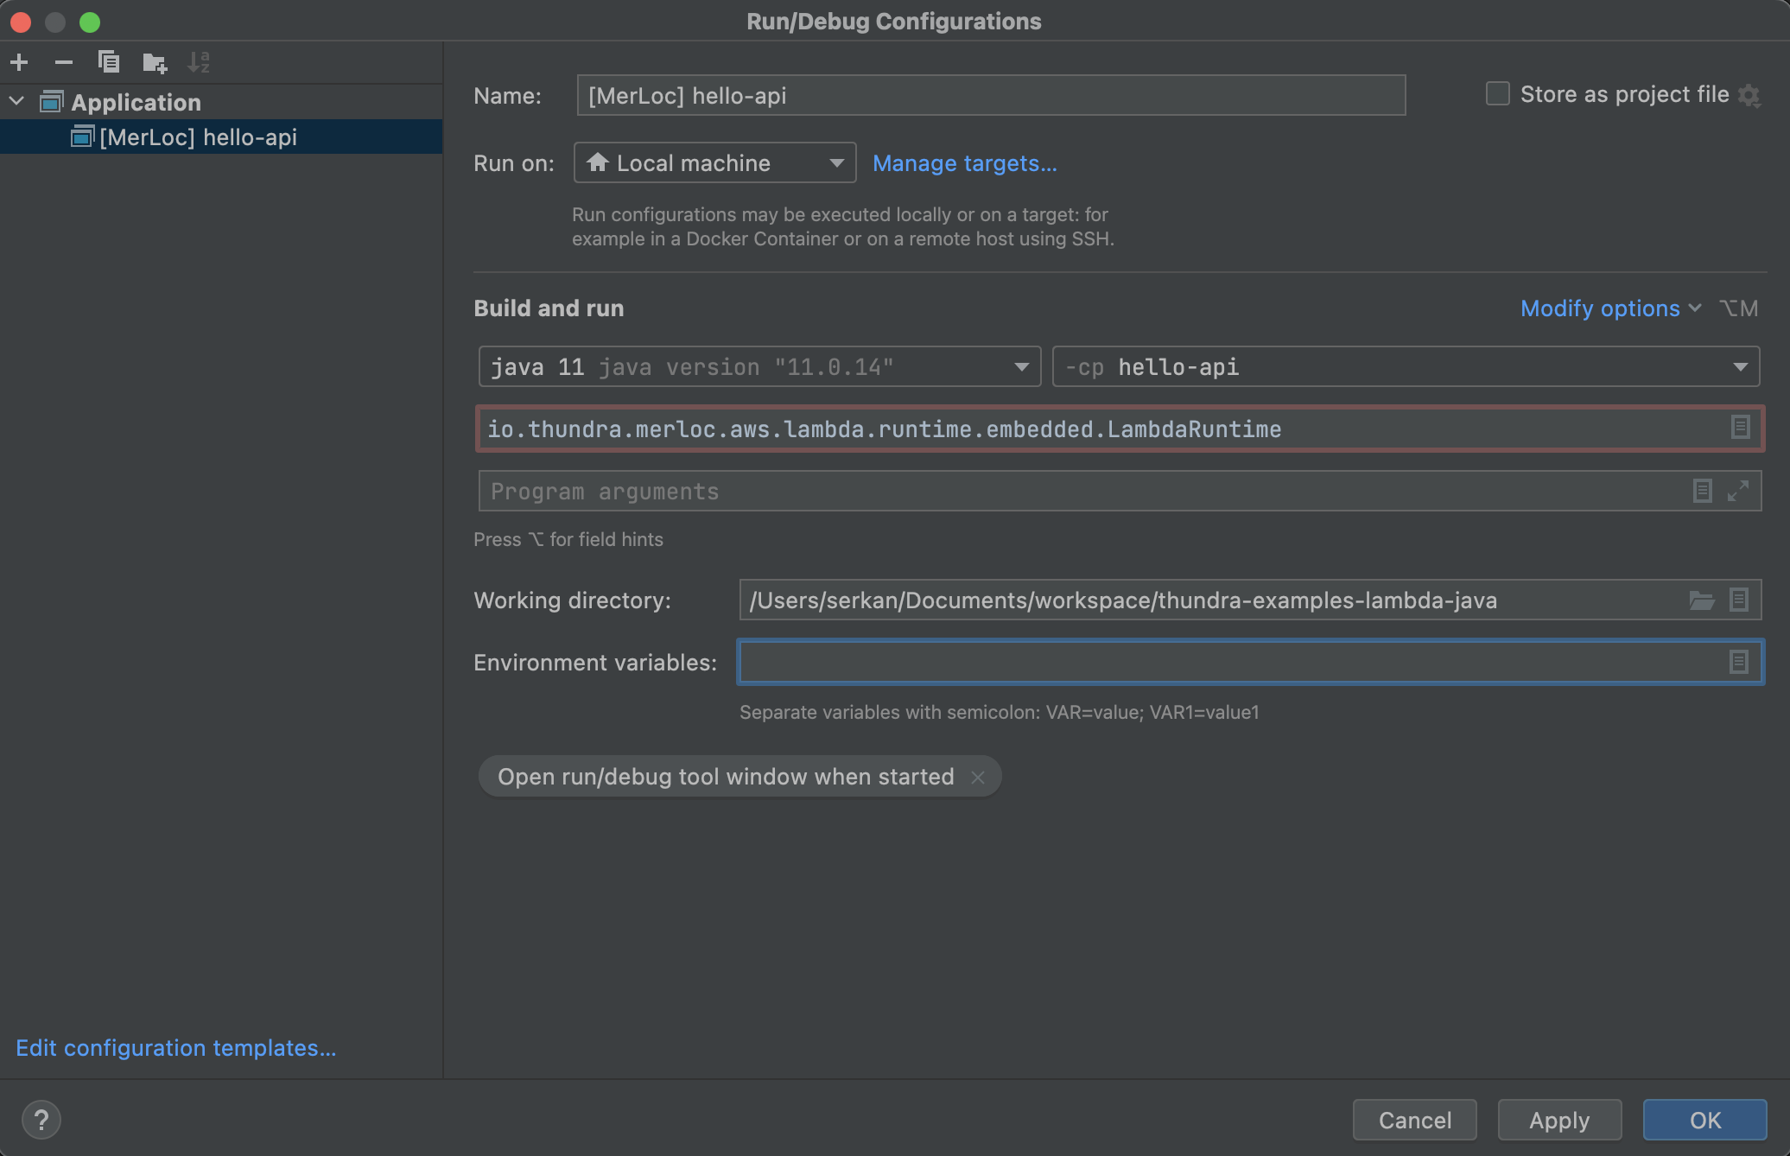Open the environment variables editor icon
Viewport: 1790px width, 1156px height.
(1739, 662)
